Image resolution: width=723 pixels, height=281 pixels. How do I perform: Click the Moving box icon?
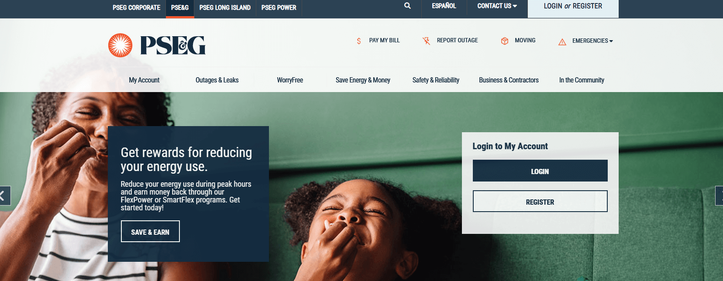click(505, 41)
